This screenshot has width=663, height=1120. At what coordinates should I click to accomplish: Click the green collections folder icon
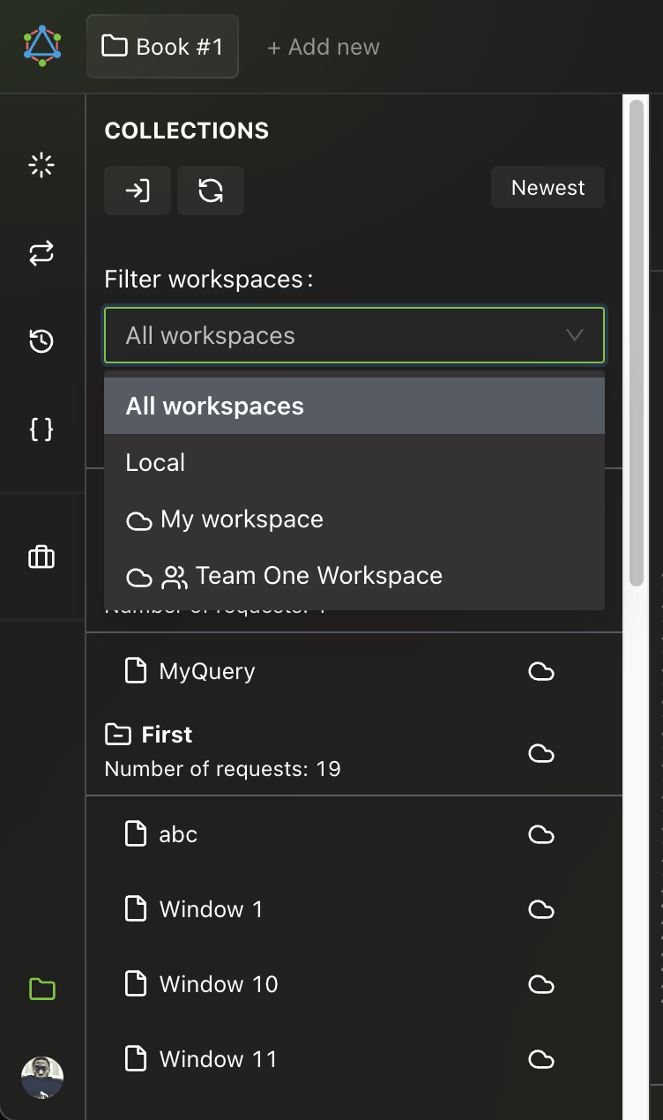pyautogui.click(x=41, y=989)
